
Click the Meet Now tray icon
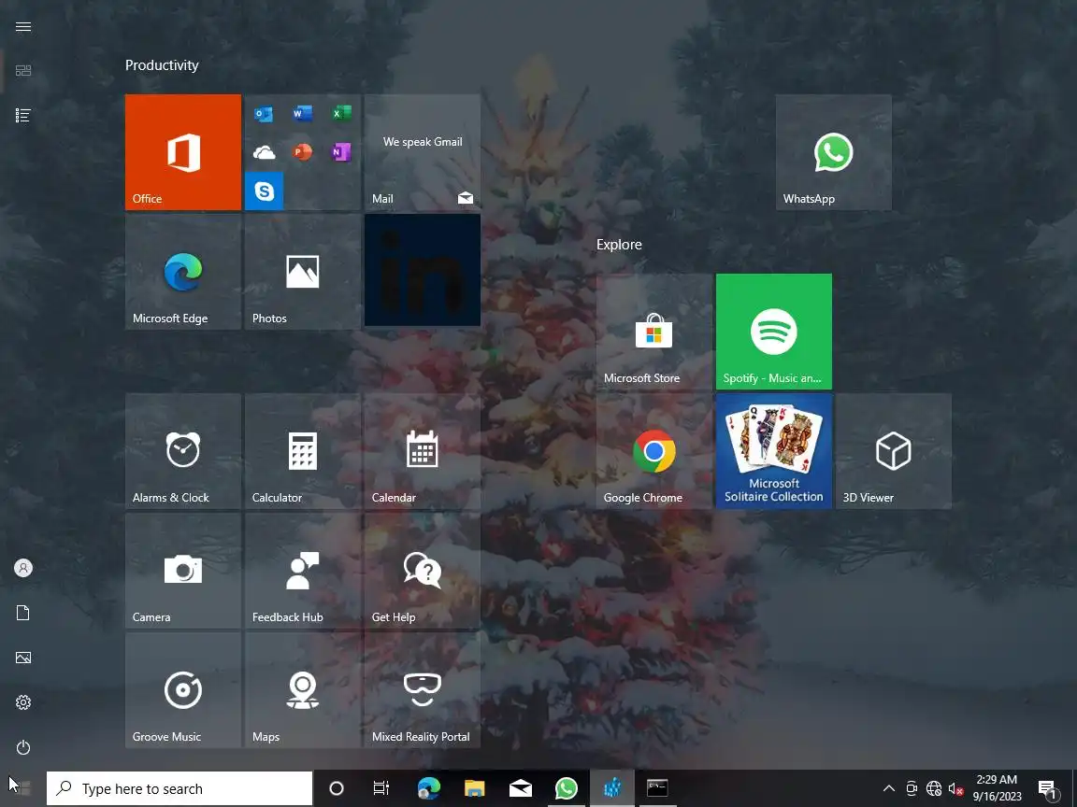(911, 788)
